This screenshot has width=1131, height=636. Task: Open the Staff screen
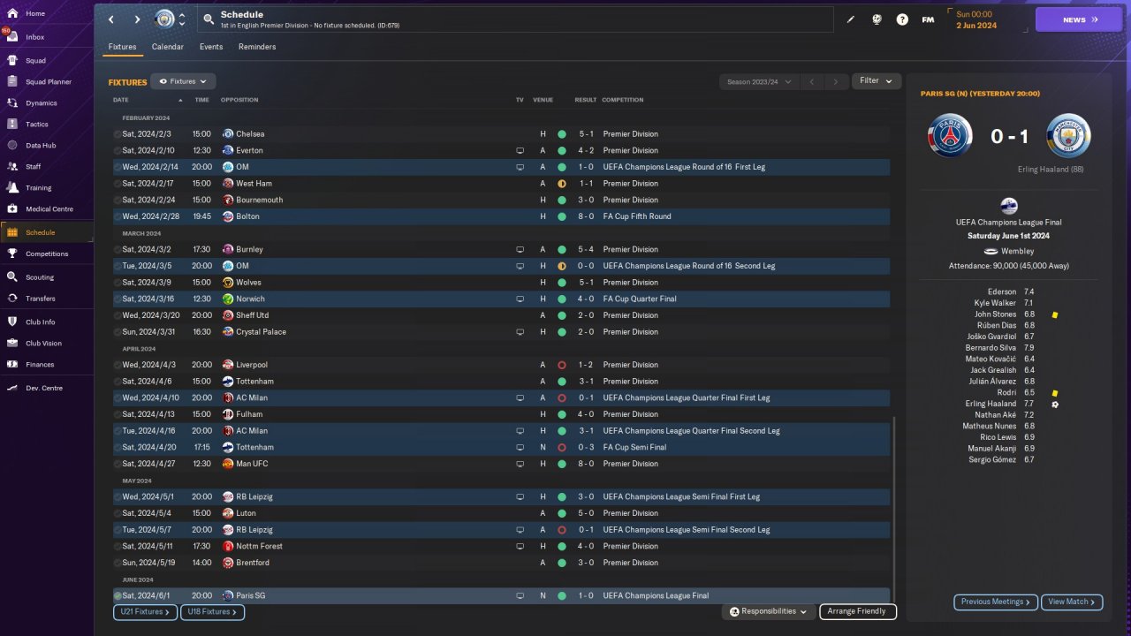pyautogui.click(x=47, y=167)
